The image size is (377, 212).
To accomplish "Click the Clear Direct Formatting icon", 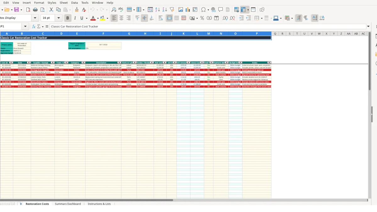I will [x=84, y=10].
